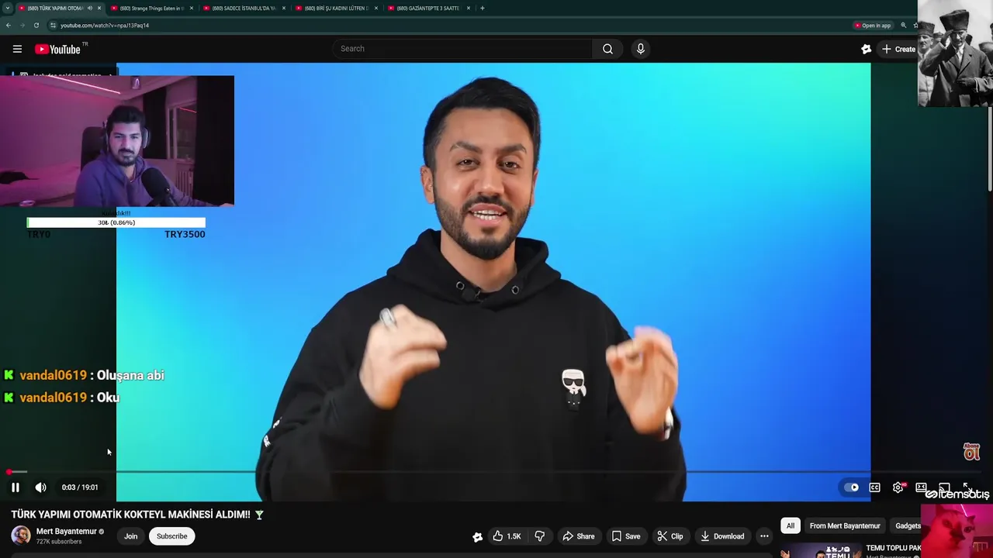Share this video
Screen dimensions: 993x558
pyautogui.click(x=579, y=536)
